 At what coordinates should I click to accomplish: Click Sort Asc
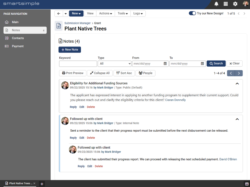[x=124, y=73]
